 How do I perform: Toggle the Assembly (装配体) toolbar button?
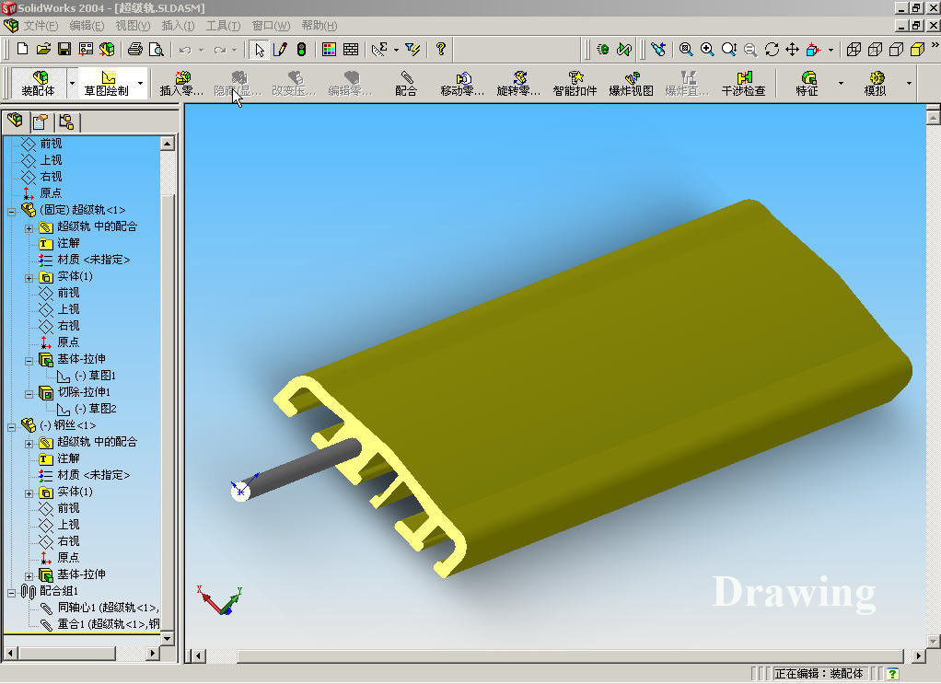[x=39, y=83]
